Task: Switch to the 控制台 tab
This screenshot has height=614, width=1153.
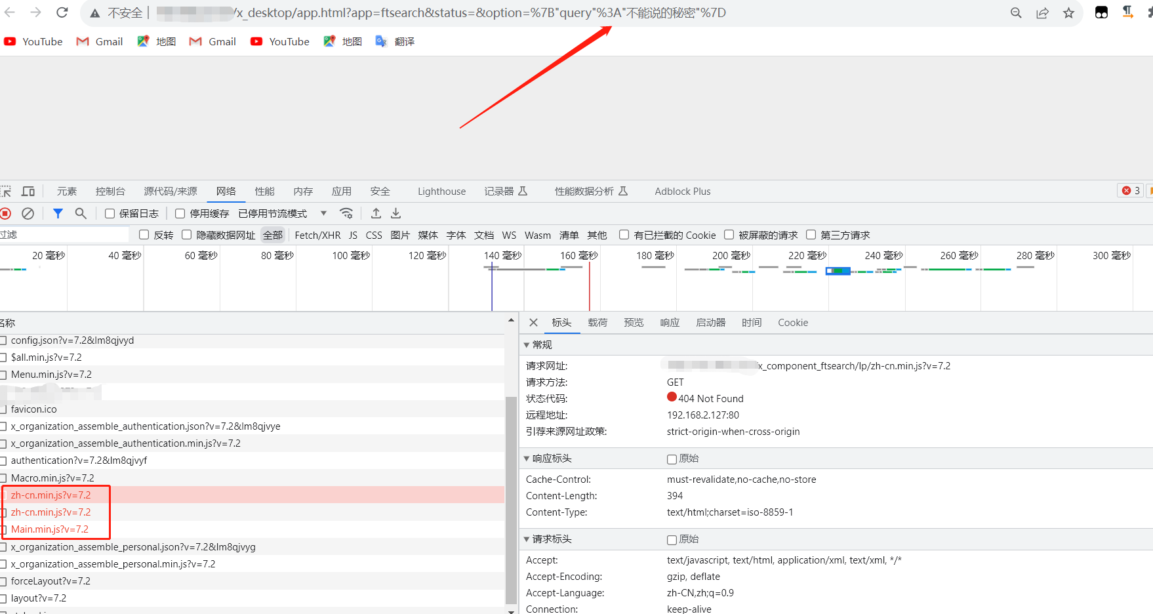Action: point(110,192)
